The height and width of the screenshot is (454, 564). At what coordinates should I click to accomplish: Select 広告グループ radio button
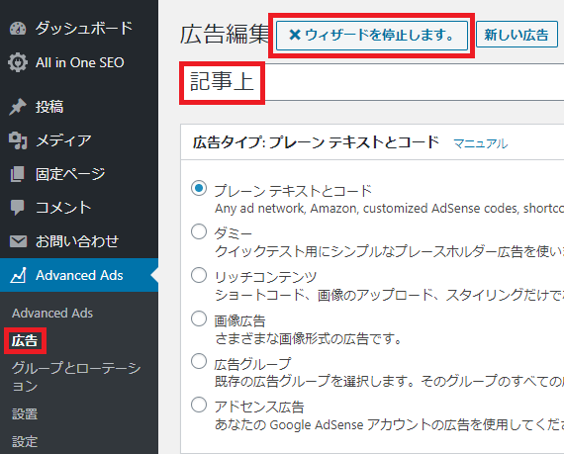point(199,362)
